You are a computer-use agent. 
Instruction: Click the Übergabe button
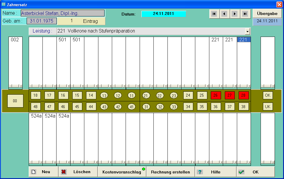pos(267,13)
